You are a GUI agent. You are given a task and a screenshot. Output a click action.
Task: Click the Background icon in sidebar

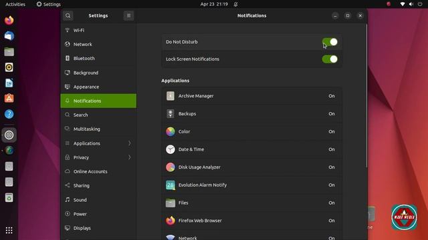tap(68, 73)
